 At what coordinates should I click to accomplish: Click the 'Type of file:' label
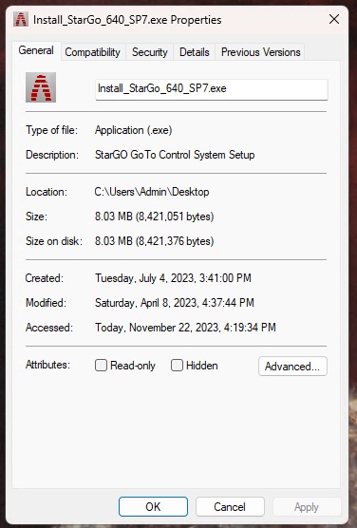(51, 130)
